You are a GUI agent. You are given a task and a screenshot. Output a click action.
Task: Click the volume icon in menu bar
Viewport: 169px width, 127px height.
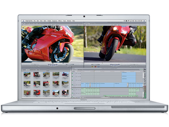point(133,21)
